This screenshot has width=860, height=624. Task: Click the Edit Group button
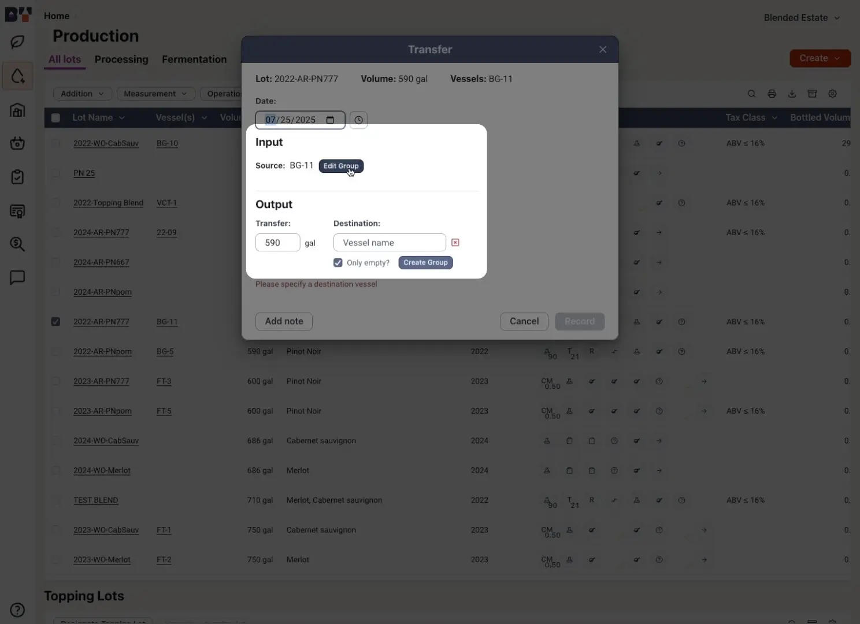coord(341,166)
